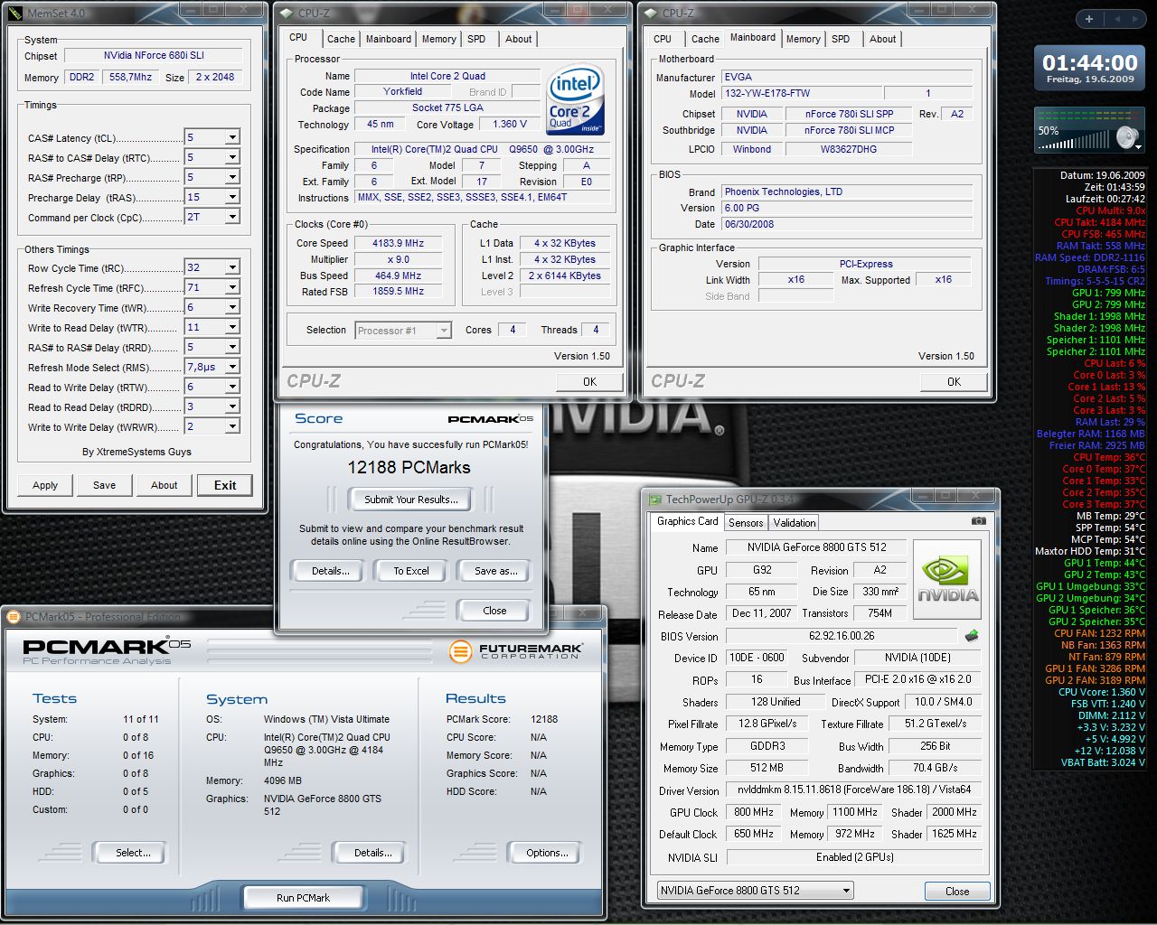Image resolution: width=1157 pixels, height=925 pixels.
Task: Click To Excel in score dialog
Action: click(411, 571)
